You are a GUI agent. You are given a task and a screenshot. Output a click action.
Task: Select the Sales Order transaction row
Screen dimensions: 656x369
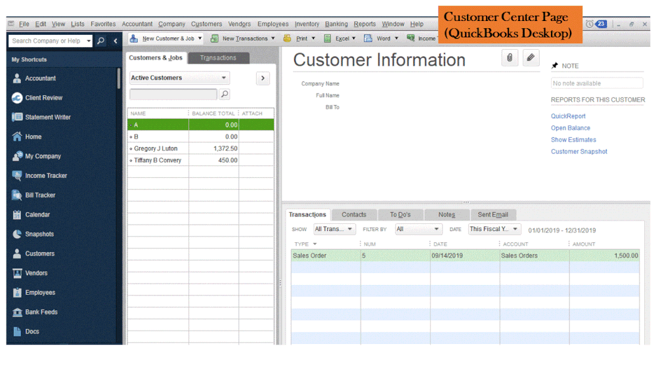(465, 255)
